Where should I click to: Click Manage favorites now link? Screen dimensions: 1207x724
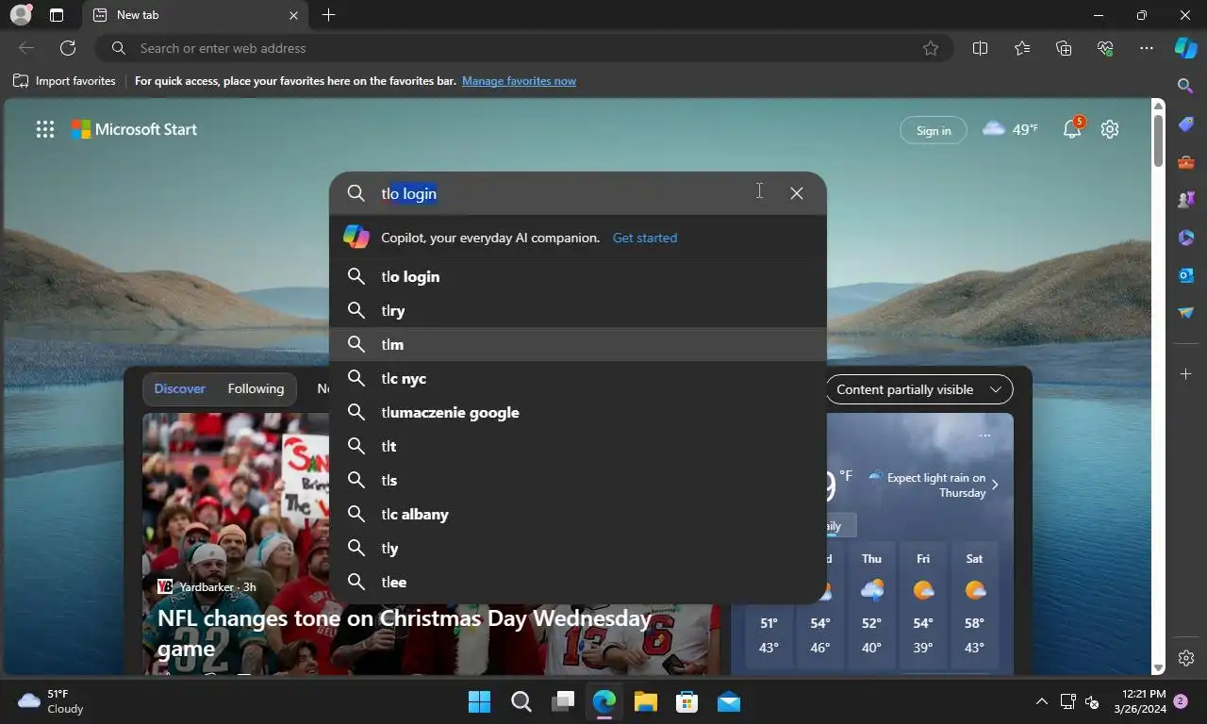519,81
